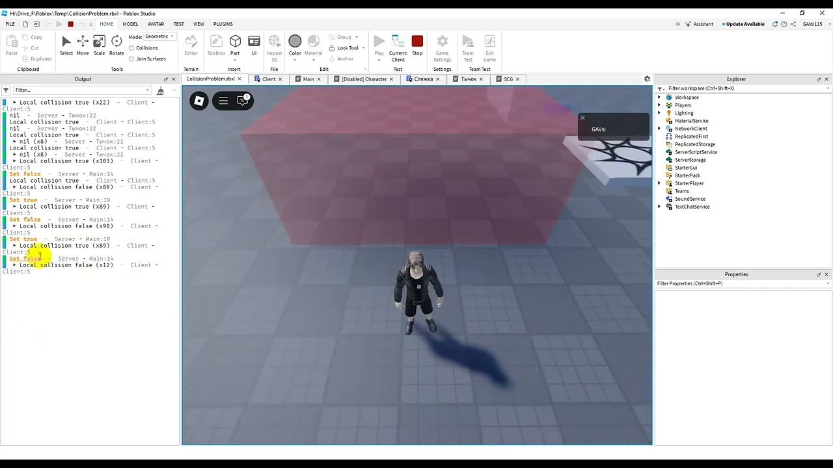Open the Color picker swatch
The width and height of the screenshot is (833, 468).
[x=295, y=42]
